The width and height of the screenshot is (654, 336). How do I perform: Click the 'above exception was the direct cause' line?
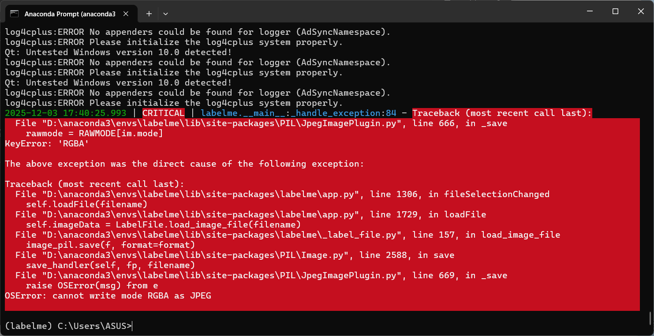tap(184, 164)
